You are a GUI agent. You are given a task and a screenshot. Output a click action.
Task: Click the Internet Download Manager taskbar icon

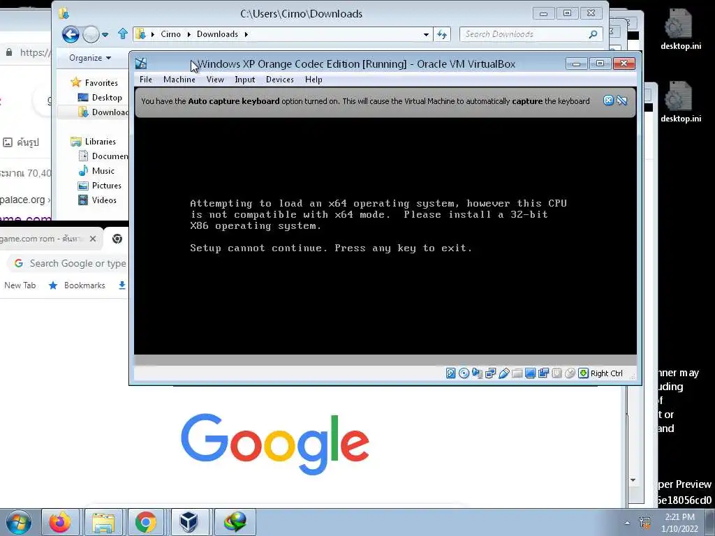(x=235, y=522)
